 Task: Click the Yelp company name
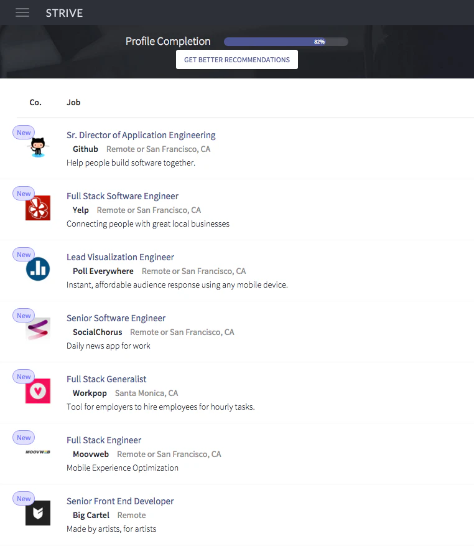(80, 210)
